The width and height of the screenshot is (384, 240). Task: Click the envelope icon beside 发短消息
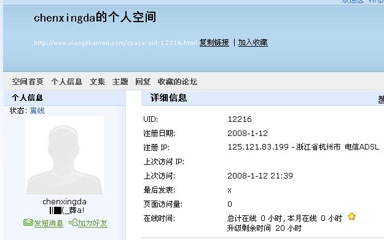point(28,222)
